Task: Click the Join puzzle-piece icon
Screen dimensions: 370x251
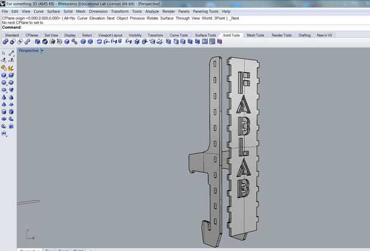Action: (4, 68)
